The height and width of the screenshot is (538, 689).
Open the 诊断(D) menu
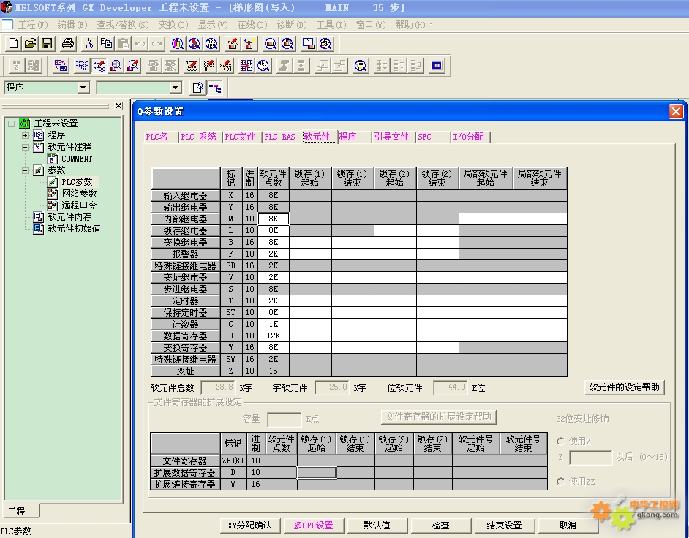[x=291, y=25]
